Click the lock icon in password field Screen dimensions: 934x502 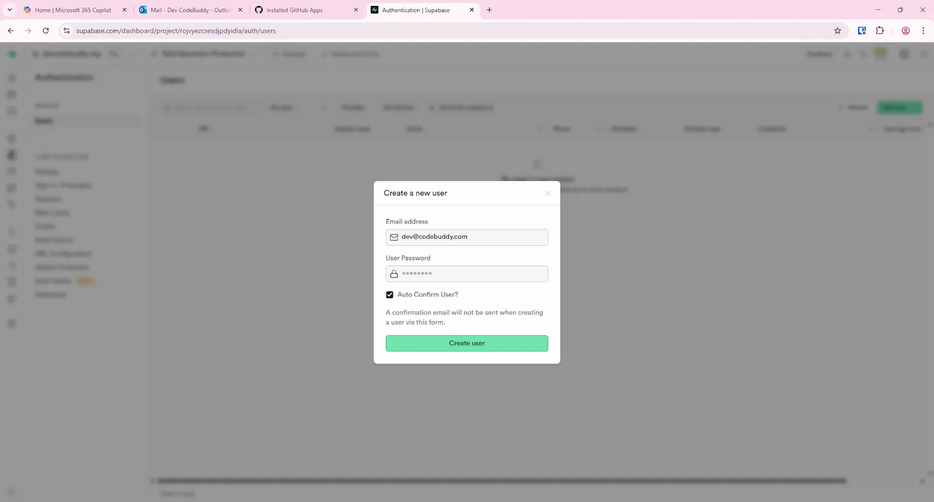click(x=394, y=274)
